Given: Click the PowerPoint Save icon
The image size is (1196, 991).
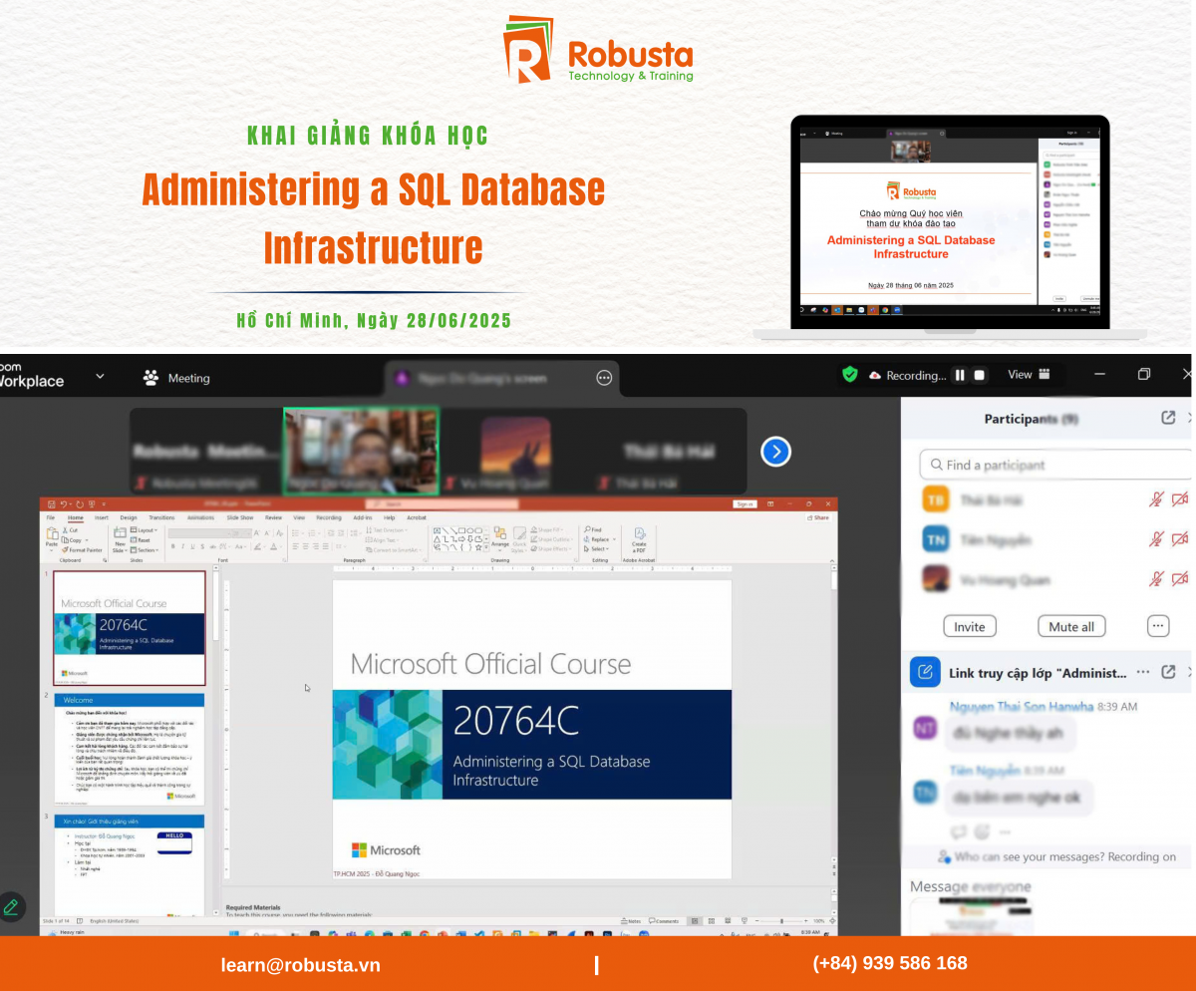Looking at the screenshot, I should [52, 504].
